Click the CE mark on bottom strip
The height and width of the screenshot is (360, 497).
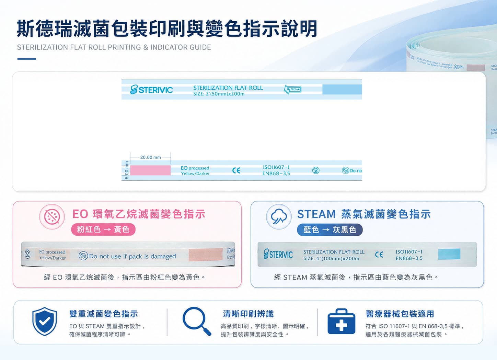click(x=236, y=170)
